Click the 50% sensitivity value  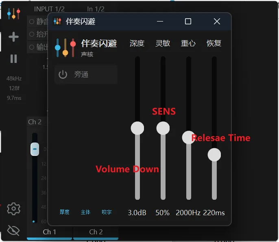162,213
